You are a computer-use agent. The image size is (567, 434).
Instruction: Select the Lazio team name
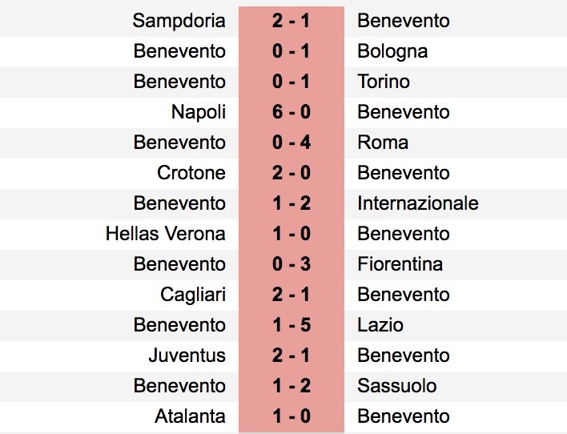[x=380, y=324]
